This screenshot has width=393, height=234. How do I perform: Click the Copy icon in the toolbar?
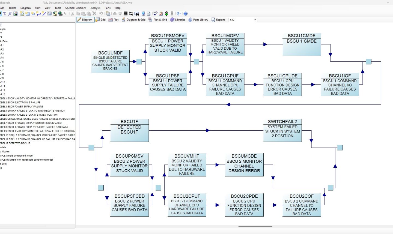coord(79,14)
